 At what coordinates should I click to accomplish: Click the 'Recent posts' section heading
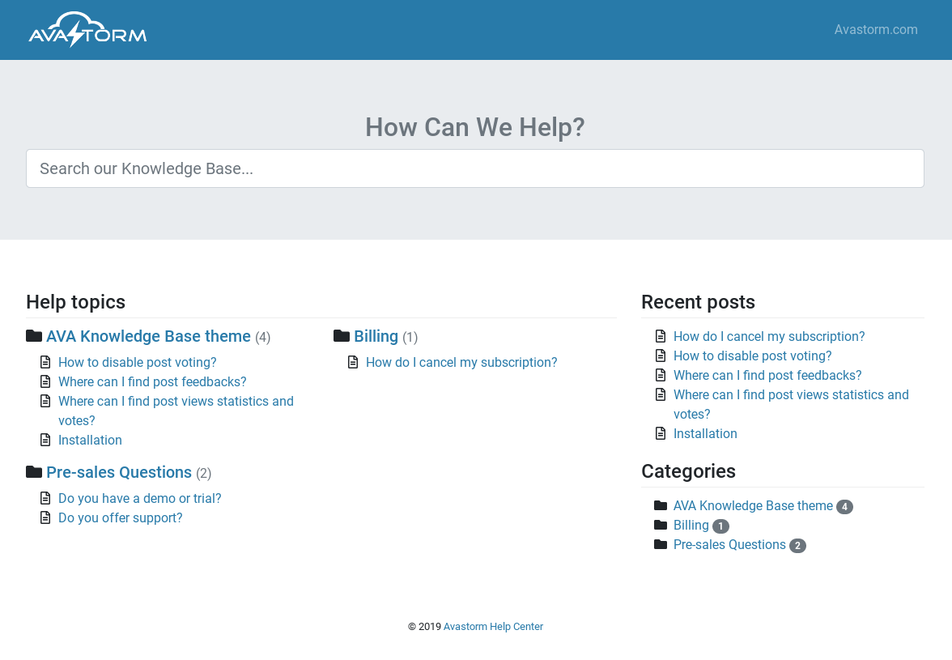pos(698,302)
